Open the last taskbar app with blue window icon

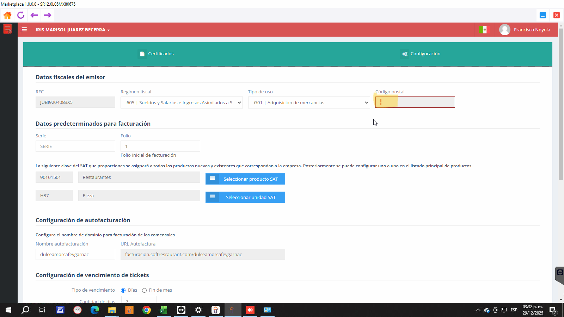click(x=268, y=310)
